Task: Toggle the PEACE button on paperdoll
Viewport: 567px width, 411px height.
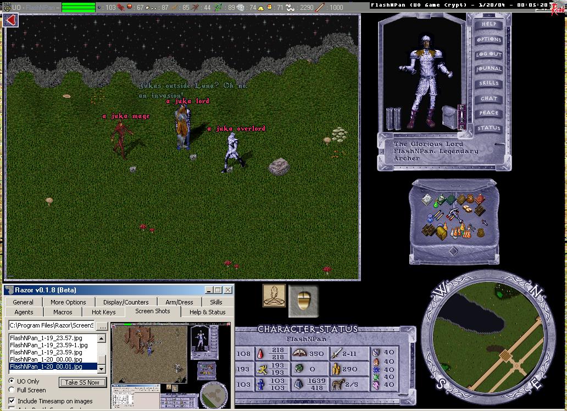Action: (488, 113)
